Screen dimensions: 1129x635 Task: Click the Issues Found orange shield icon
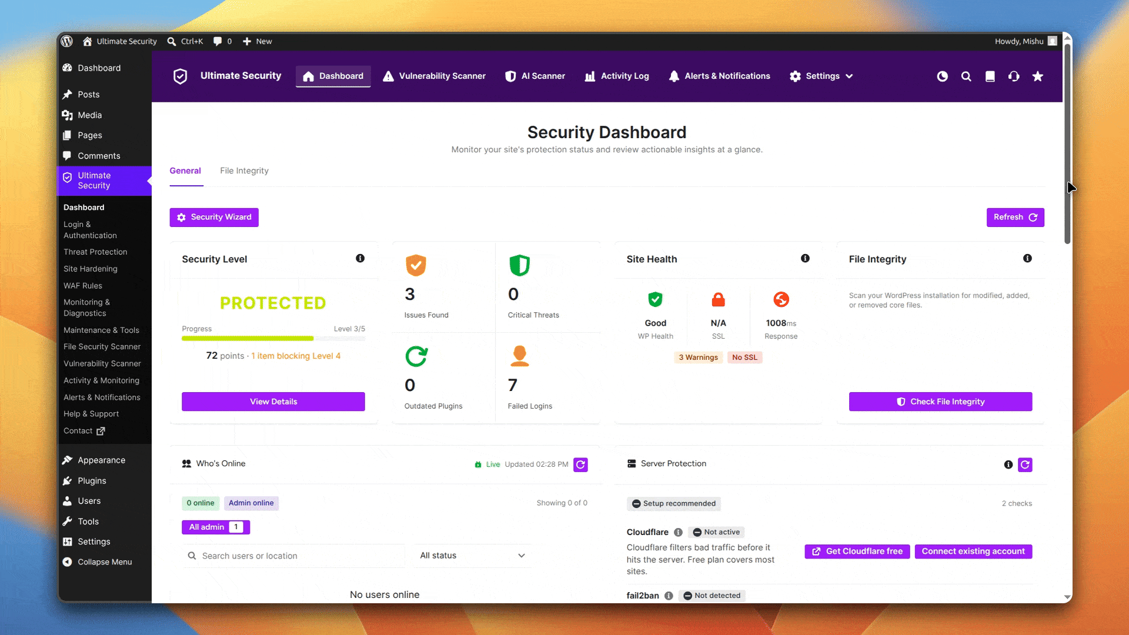[x=416, y=265]
